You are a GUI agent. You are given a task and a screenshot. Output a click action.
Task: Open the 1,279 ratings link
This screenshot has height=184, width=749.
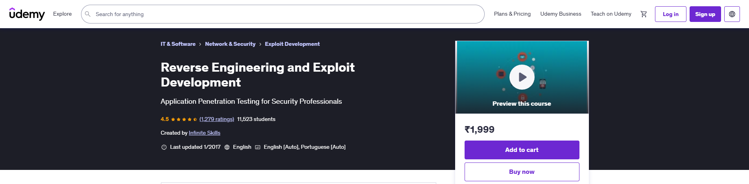217,119
